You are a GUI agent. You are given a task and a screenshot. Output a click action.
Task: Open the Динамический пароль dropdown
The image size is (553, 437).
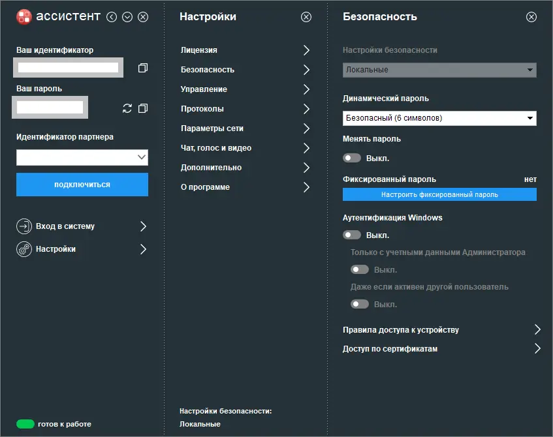coord(439,118)
